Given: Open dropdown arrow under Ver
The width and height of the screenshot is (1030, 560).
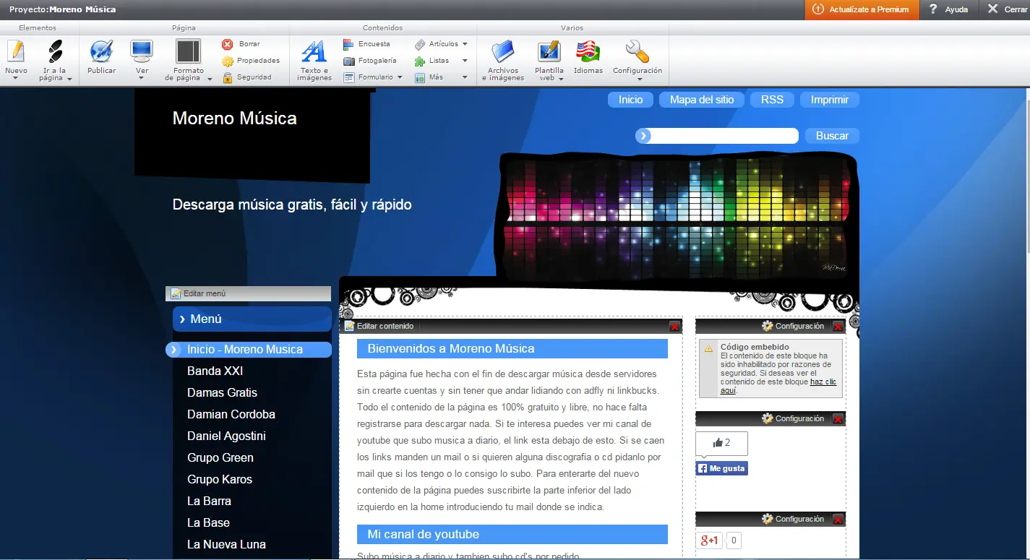Looking at the screenshot, I should tap(141, 78).
